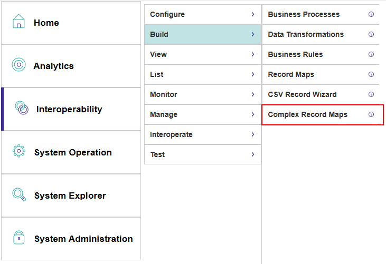The height and width of the screenshot is (264, 386).
Task: Open the Complex Record Maps page
Action: pyautogui.click(x=307, y=114)
